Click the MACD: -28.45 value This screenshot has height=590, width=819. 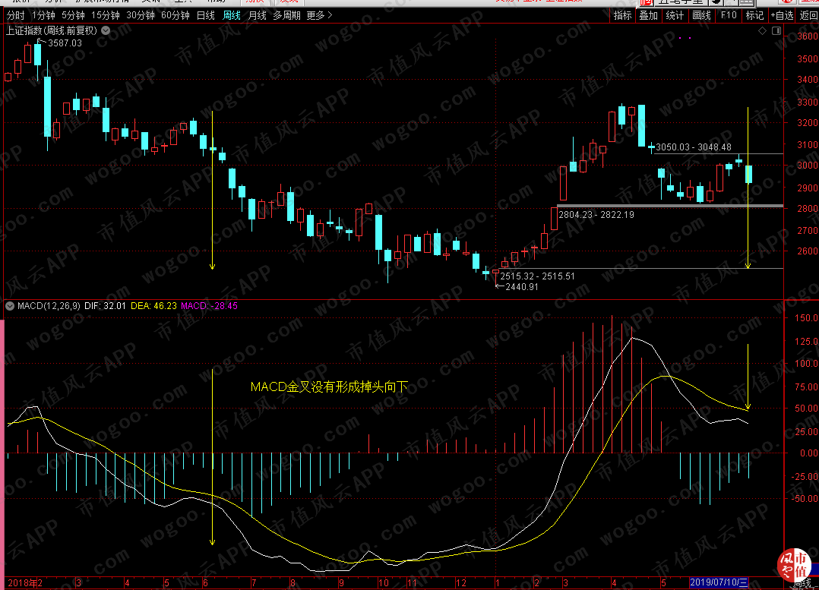(209, 306)
